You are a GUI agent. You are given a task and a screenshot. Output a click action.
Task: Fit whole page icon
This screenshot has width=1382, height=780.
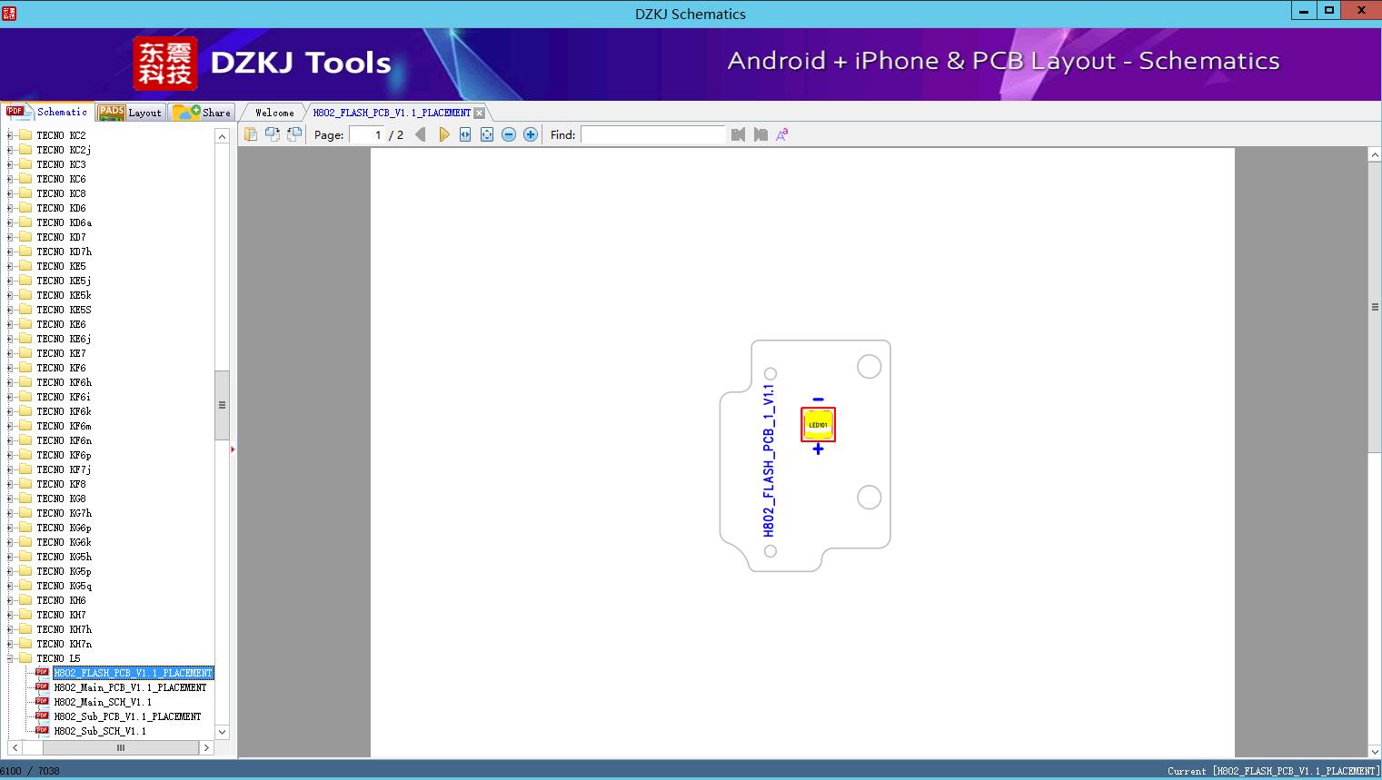(487, 134)
